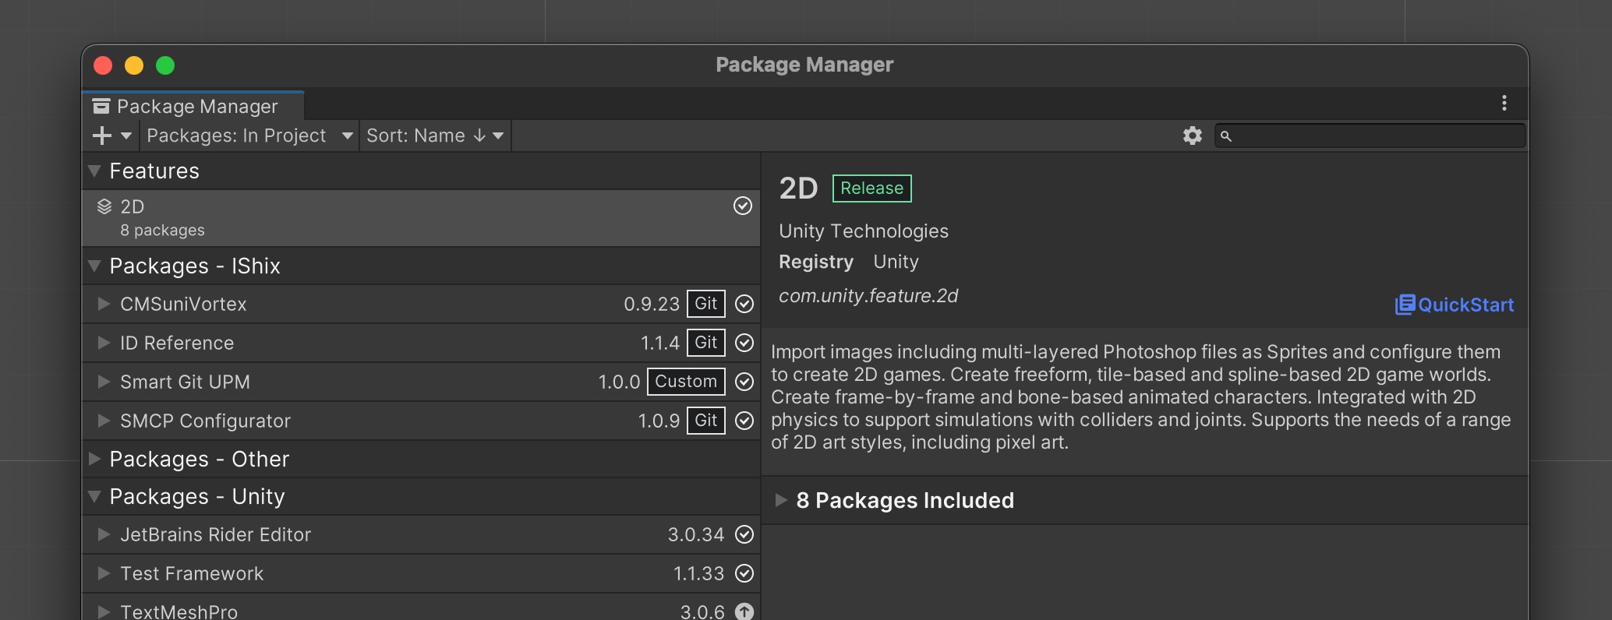Click installed checkmark on Test Framework row

point(744,573)
